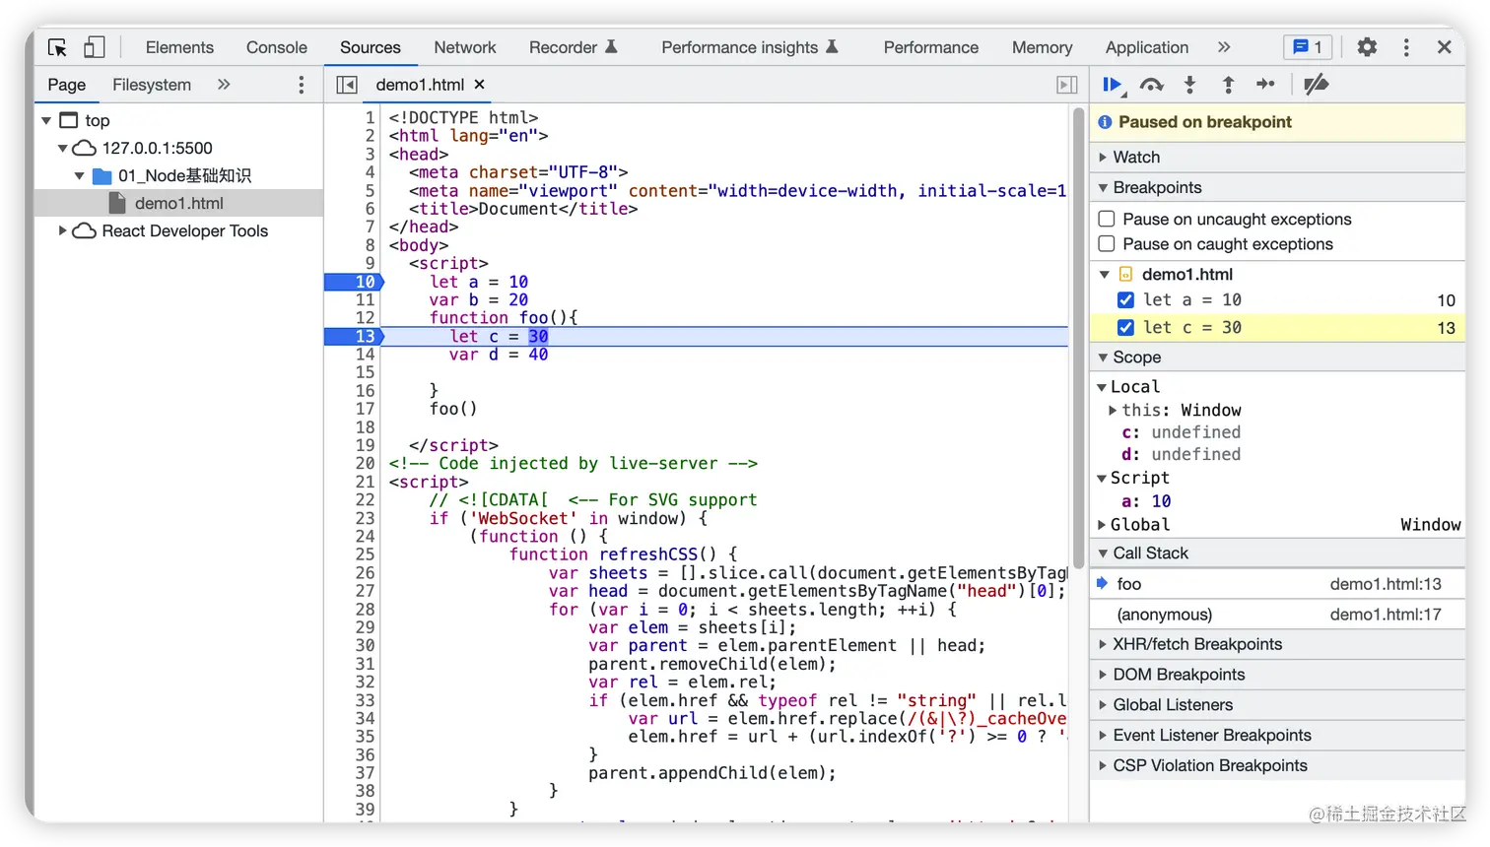Disable the 'let a = 10' breakpoint checkbox

point(1125,300)
